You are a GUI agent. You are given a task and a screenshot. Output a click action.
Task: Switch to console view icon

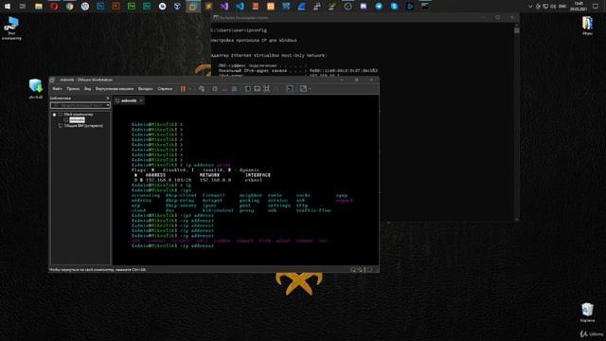[x=290, y=88]
